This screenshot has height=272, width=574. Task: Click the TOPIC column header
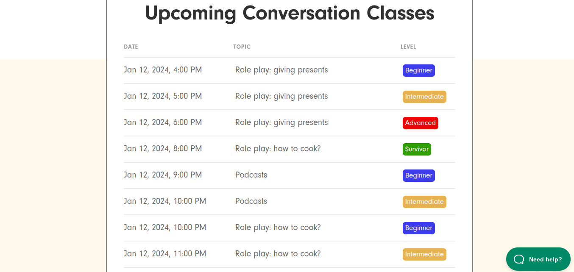coord(242,47)
